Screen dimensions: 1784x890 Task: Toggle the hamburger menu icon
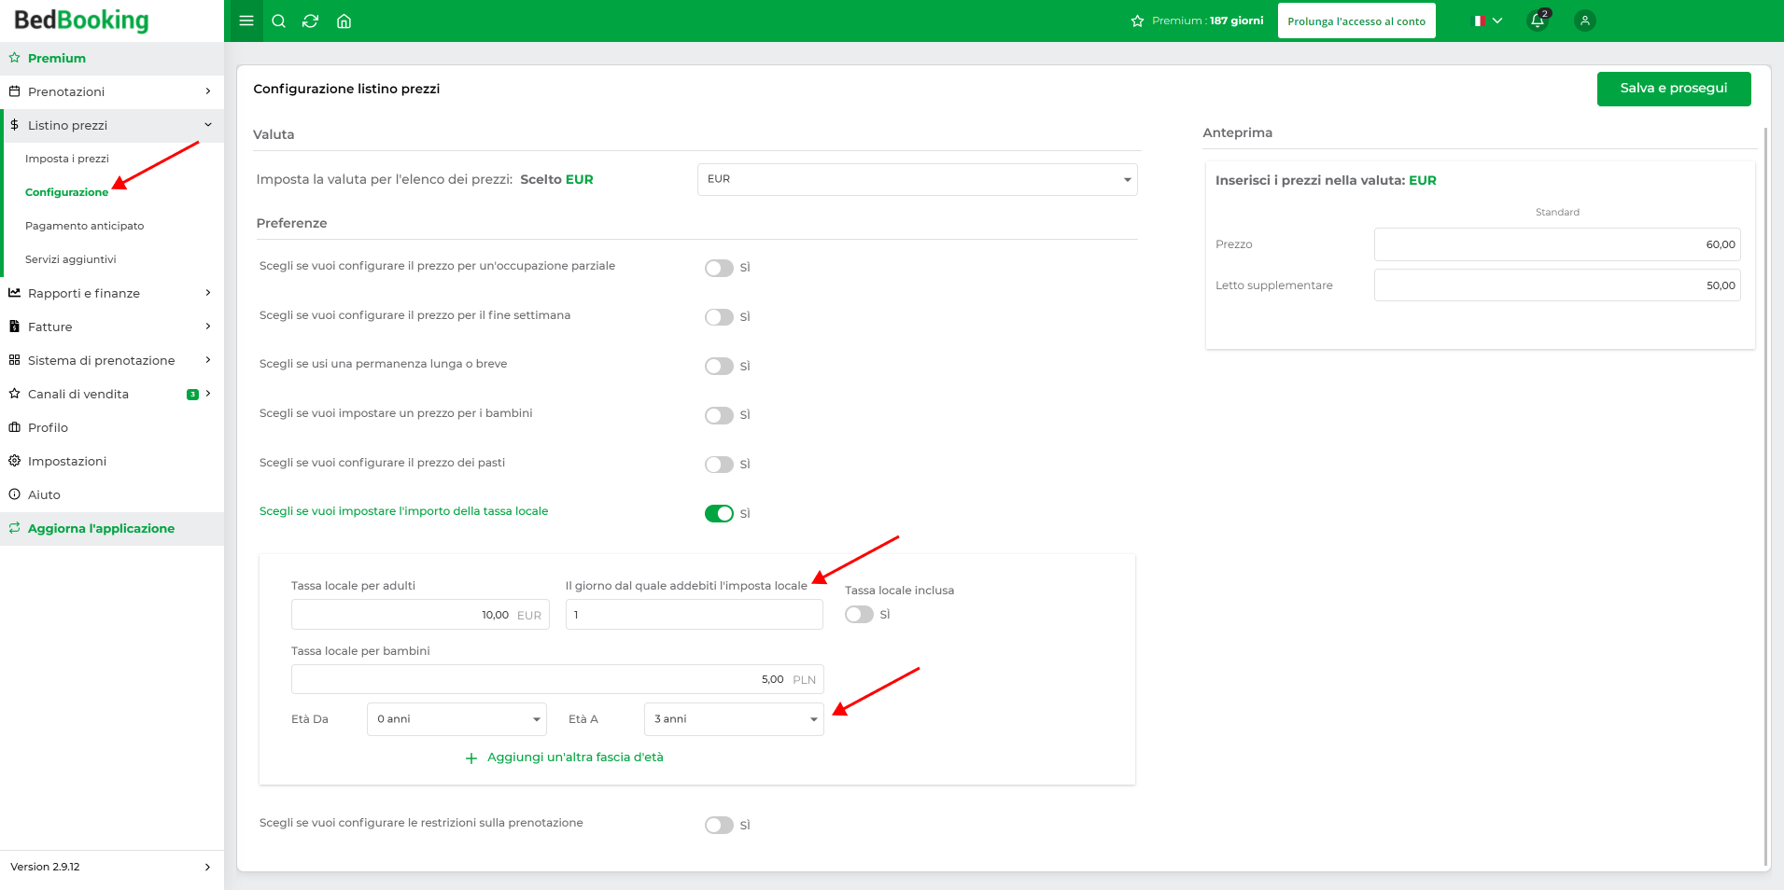[246, 21]
